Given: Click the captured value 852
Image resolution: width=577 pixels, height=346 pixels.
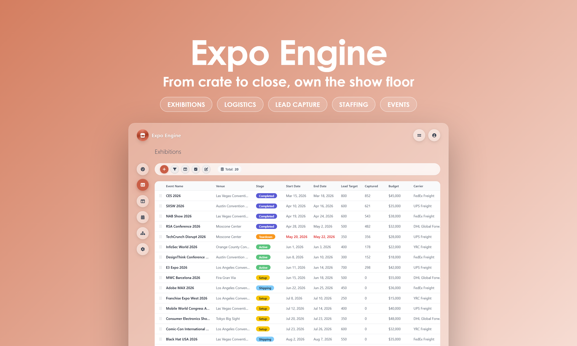Looking at the screenshot, I should [368, 196].
